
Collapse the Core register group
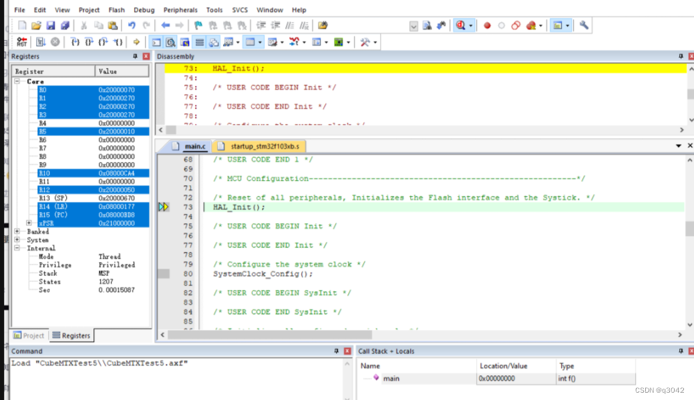point(17,81)
